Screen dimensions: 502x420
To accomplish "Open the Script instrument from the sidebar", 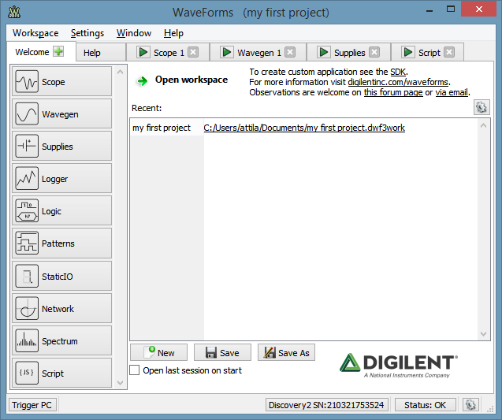I will pos(61,373).
